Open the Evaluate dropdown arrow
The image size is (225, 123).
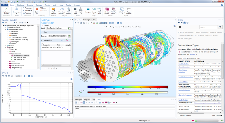point(50,25)
